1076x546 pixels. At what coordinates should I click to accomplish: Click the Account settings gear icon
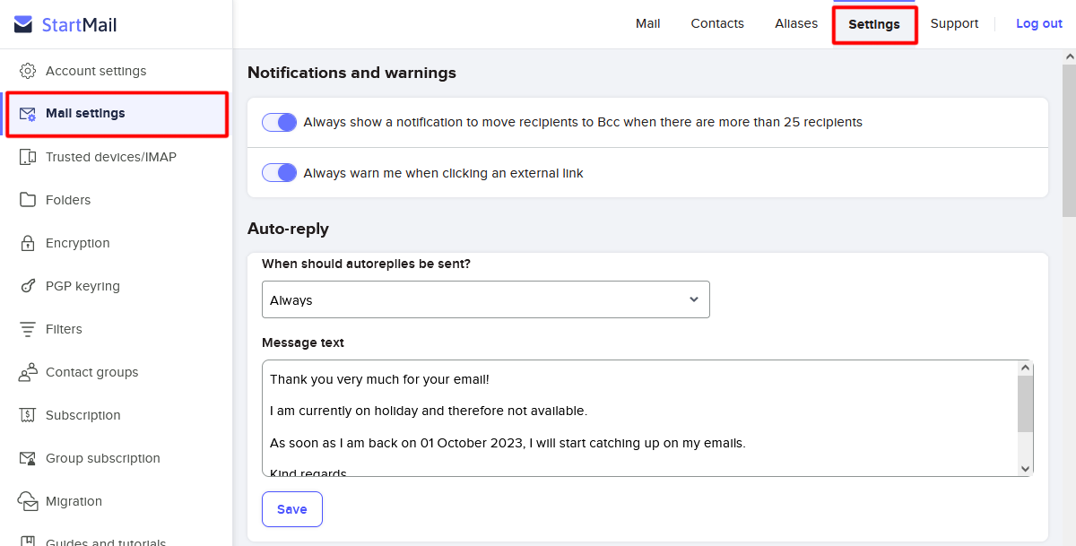click(28, 71)
